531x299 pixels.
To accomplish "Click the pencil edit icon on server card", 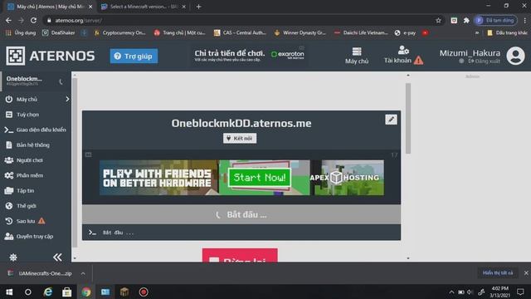I will 391,120.
